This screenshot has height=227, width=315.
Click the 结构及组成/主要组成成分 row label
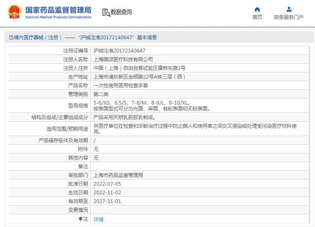60,117
